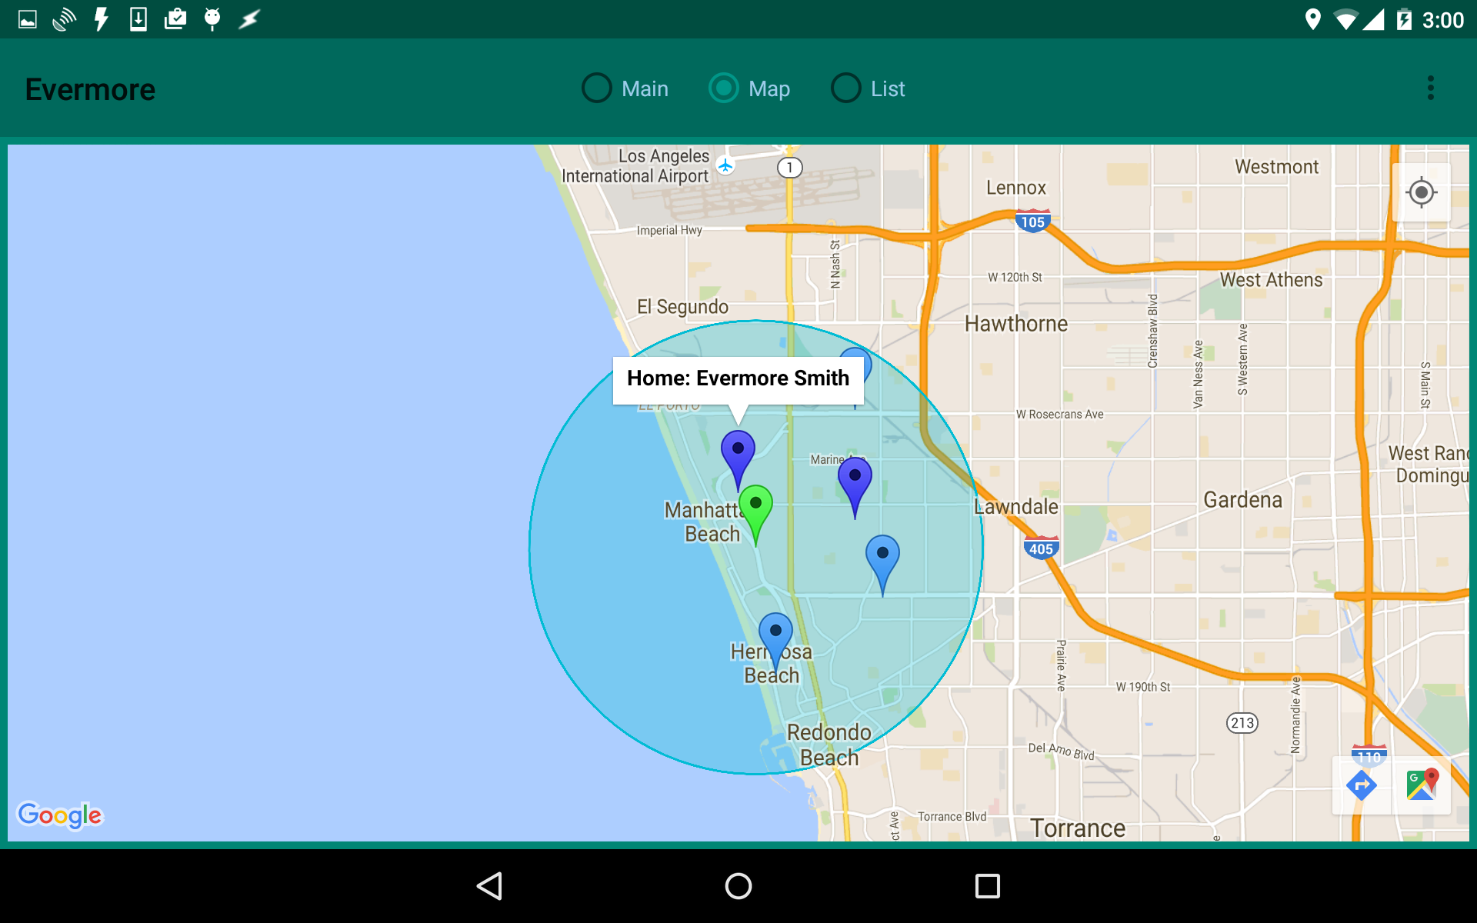Tap the dark blue pin near Marine Ave
1477x923 pixels.
pos(855,480)
